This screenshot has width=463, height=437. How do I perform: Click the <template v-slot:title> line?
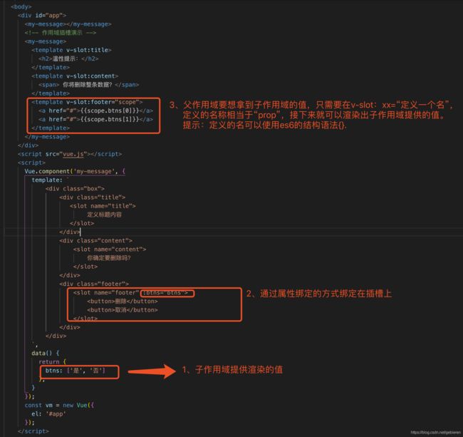[x=71, y=50]
